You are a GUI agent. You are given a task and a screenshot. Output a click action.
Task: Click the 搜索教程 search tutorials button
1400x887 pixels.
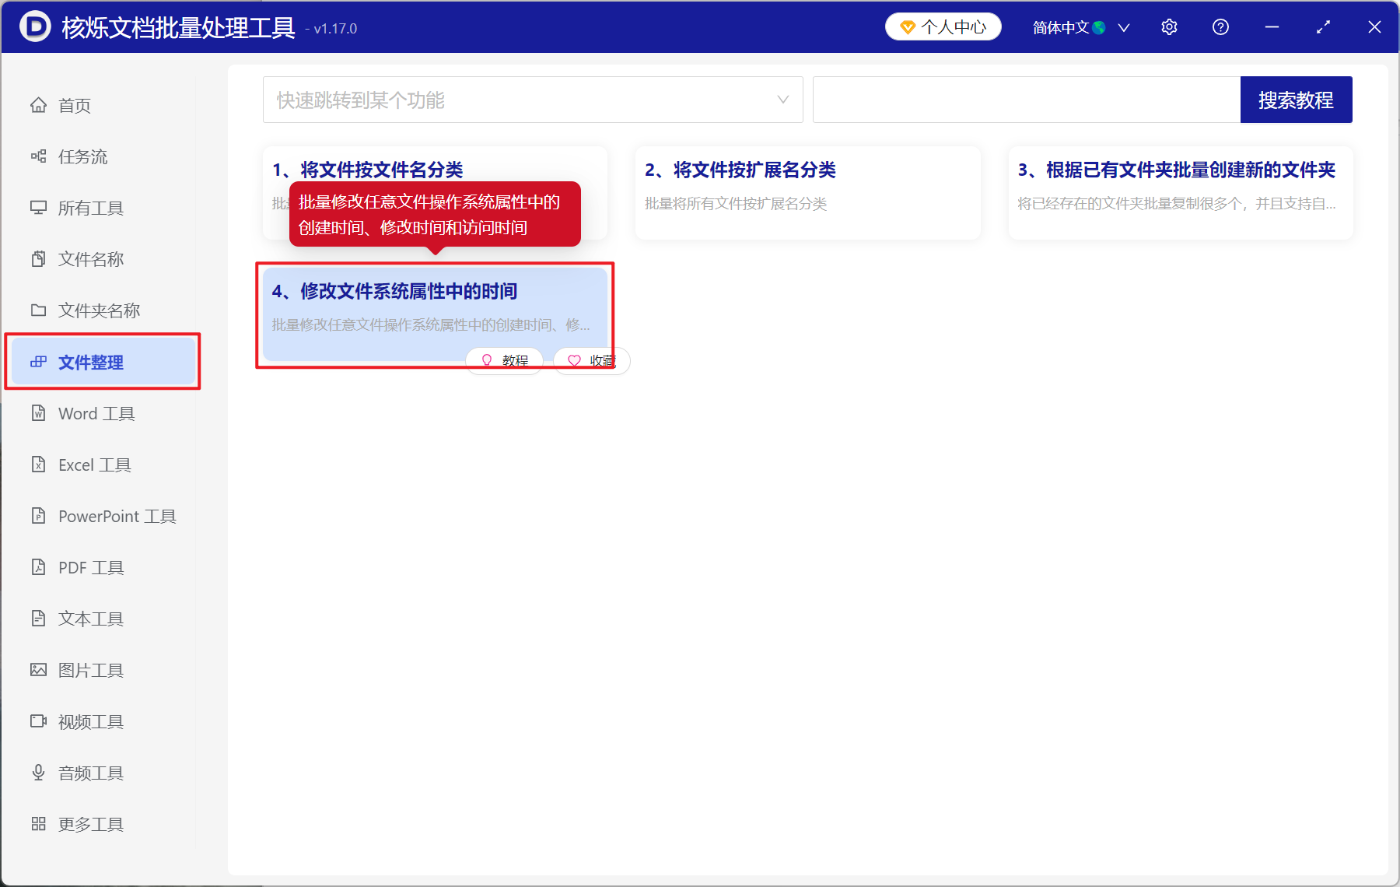(x=1296, y=100)
